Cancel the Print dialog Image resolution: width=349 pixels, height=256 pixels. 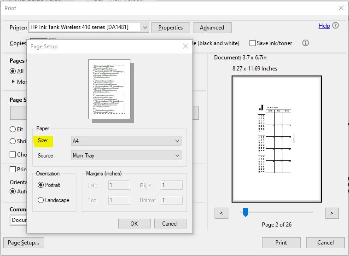[x=326, y=243]
